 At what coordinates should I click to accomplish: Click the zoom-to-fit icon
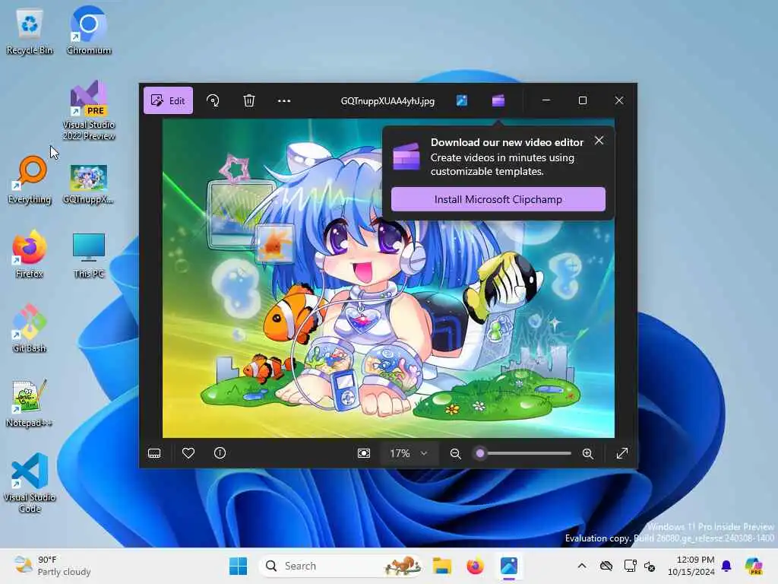(364, 453)
